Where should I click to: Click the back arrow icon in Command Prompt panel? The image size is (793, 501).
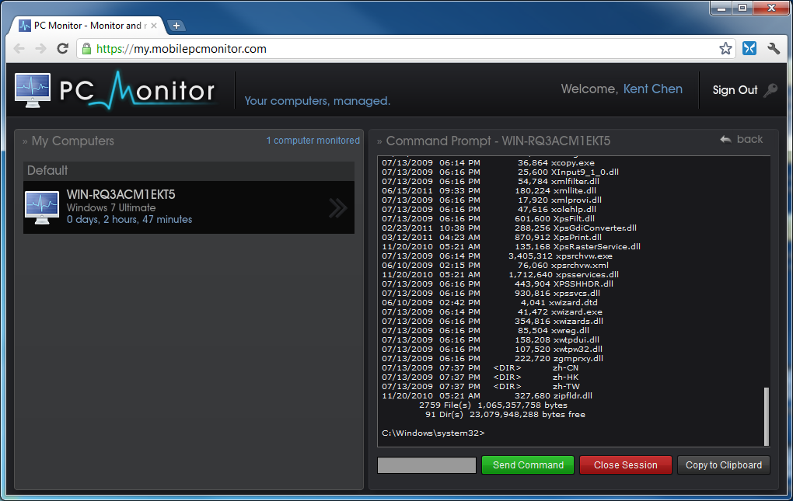tap(725, 139)
